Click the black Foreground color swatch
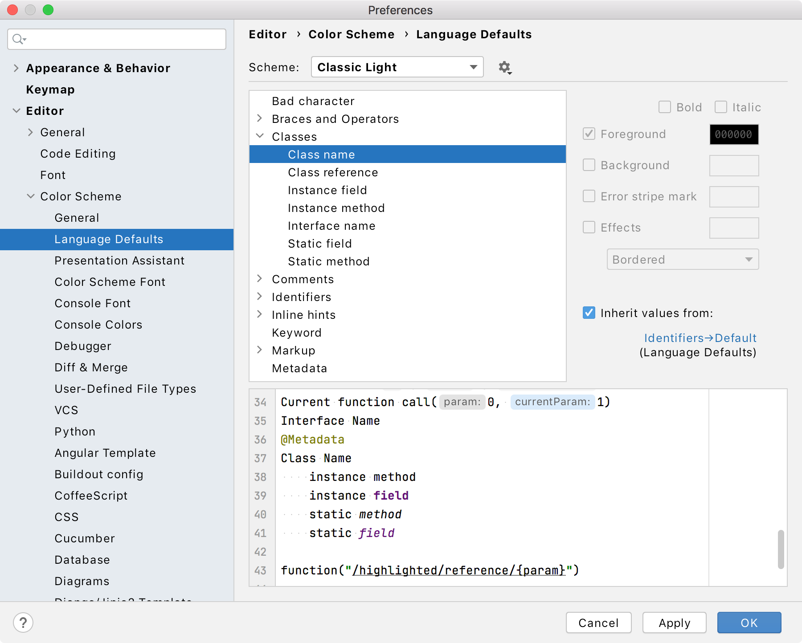802x643 pixels. coord(734,134)
